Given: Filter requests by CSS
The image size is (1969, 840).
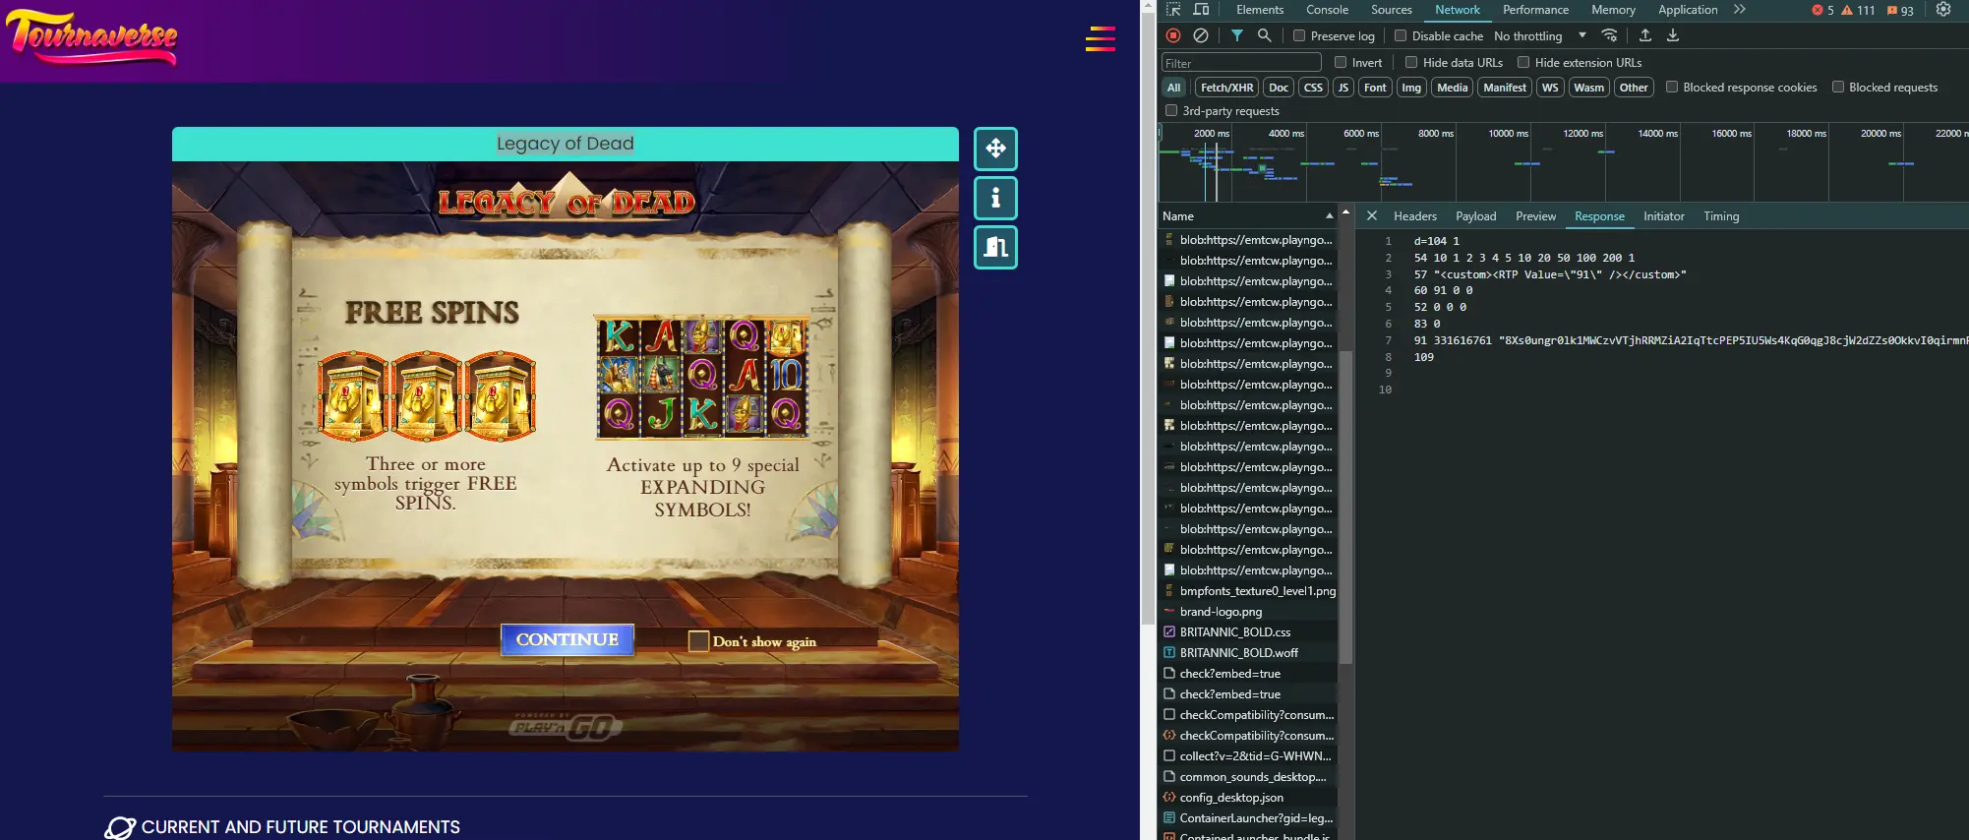Looking at the screenshot, I should (1313, 88).
